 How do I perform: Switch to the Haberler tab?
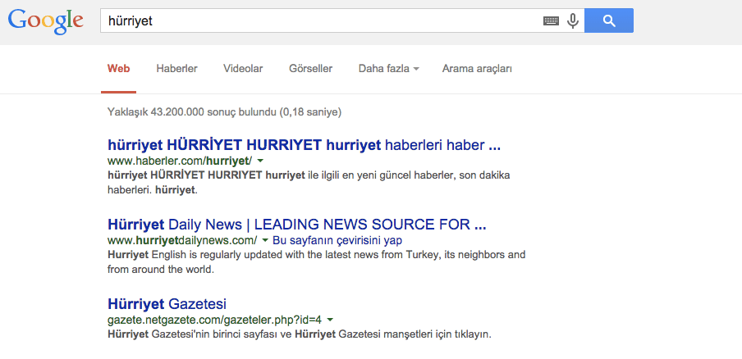177,69
